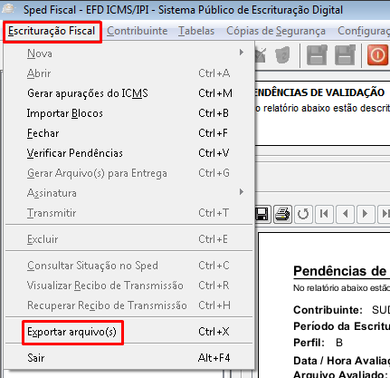Open the Contribuinte menu

(x=137, y=31)
